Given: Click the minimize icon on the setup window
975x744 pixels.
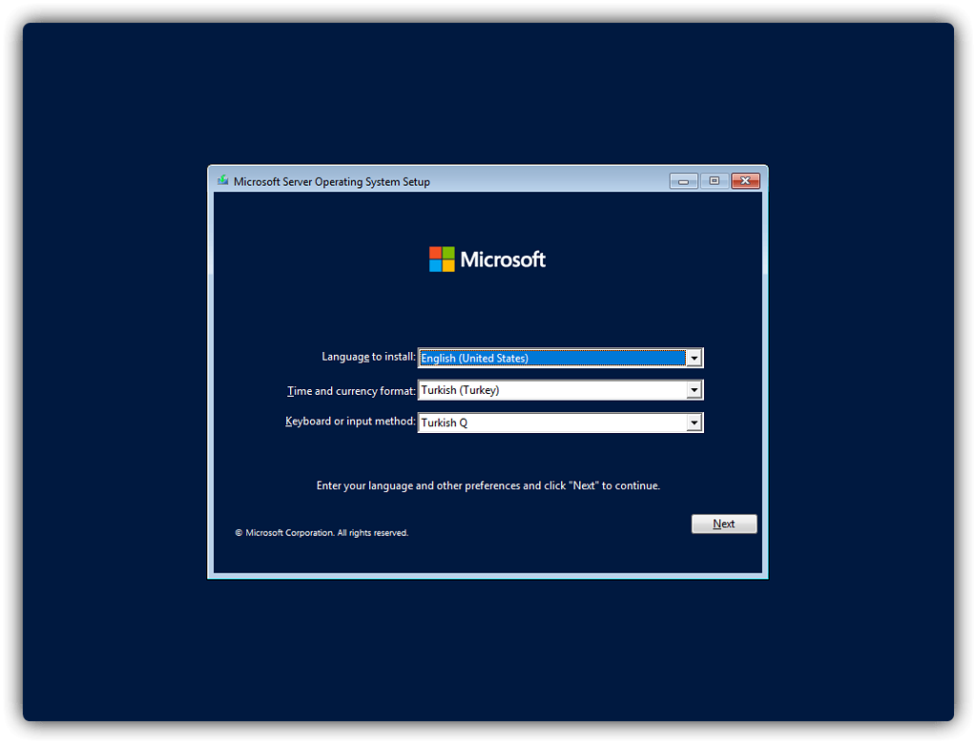Looking at the screenshot, I should (683, 180).
